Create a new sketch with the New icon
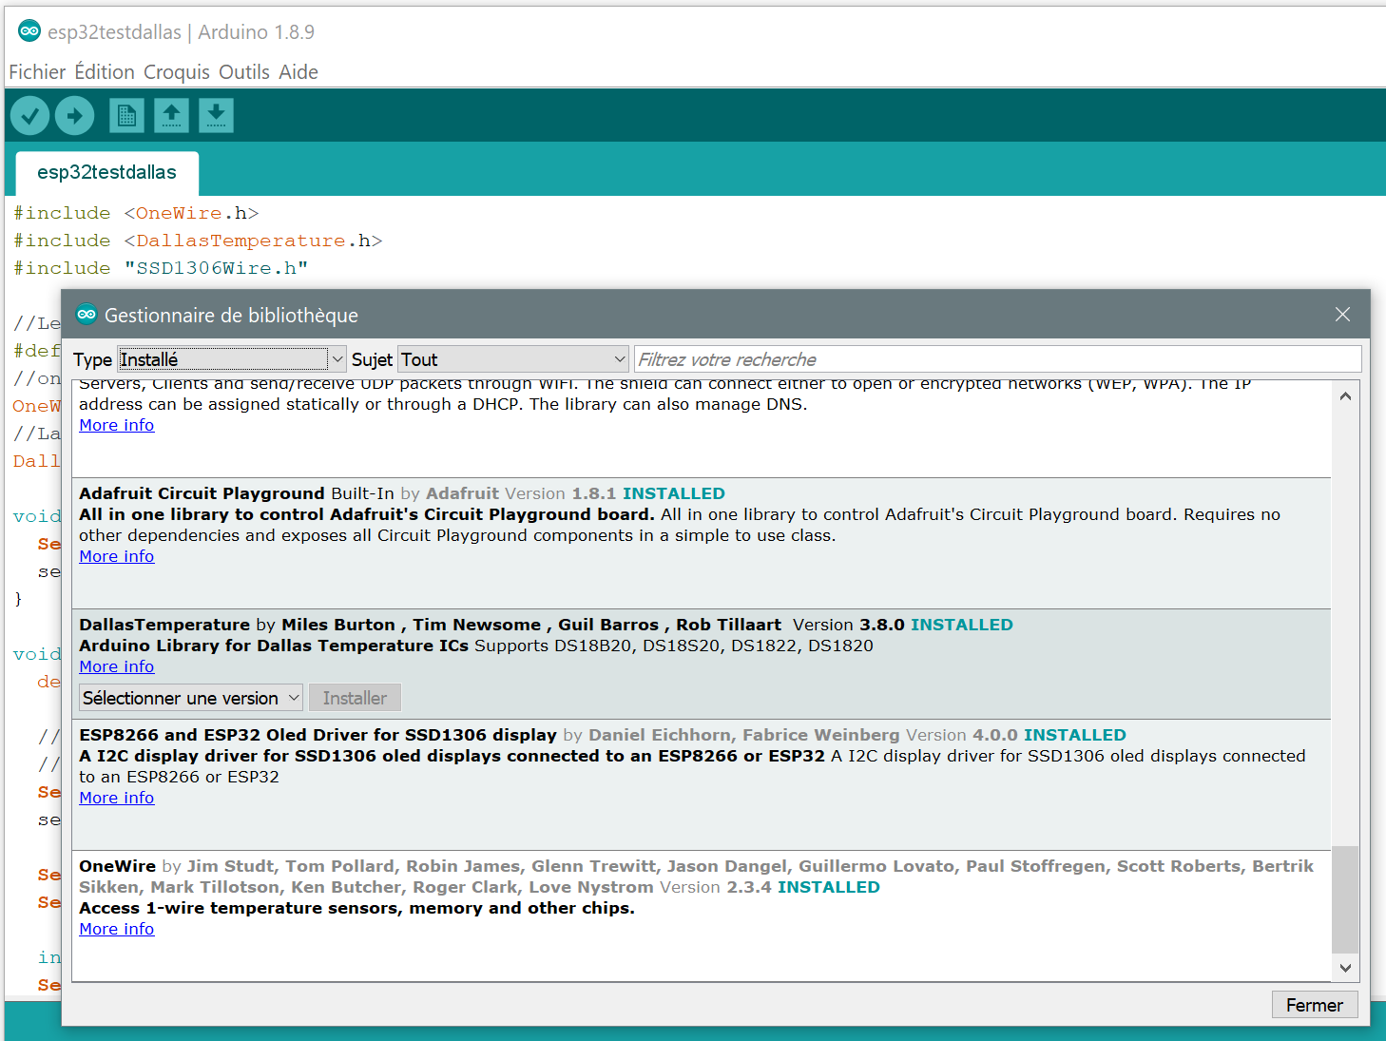The height and width of the screenshot is (1041, 1386). [x=126, y=116]
